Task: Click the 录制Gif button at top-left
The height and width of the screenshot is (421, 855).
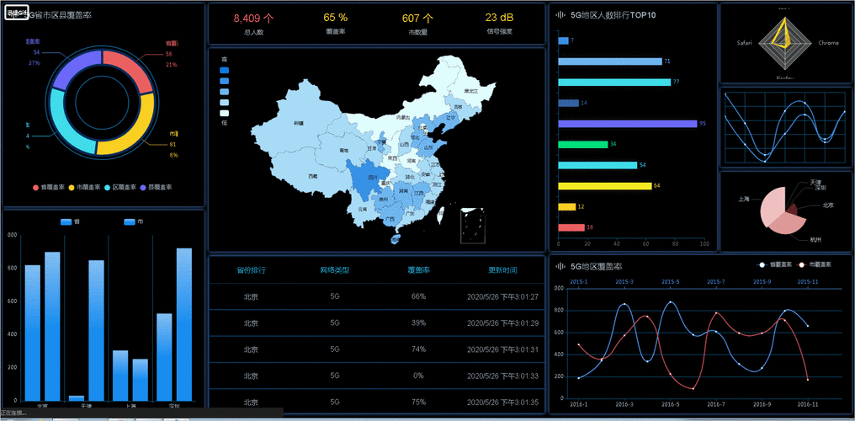Action: click(17, 14)
